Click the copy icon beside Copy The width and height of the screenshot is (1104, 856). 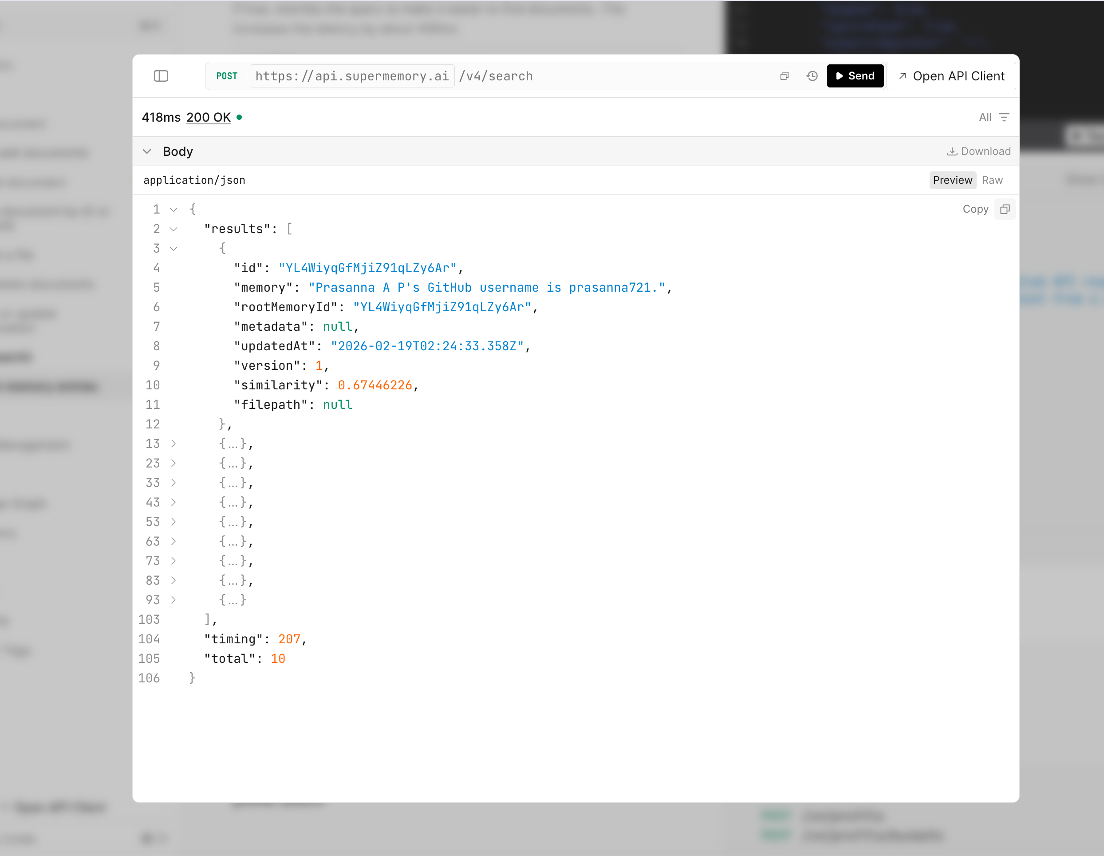point(1005,210)
